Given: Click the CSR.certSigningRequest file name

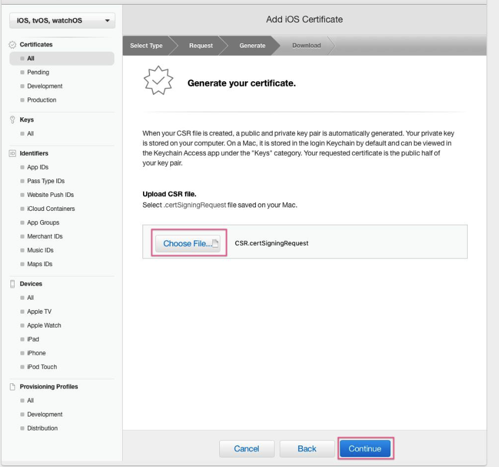Looking at the screenshot, I should [272, 243].
